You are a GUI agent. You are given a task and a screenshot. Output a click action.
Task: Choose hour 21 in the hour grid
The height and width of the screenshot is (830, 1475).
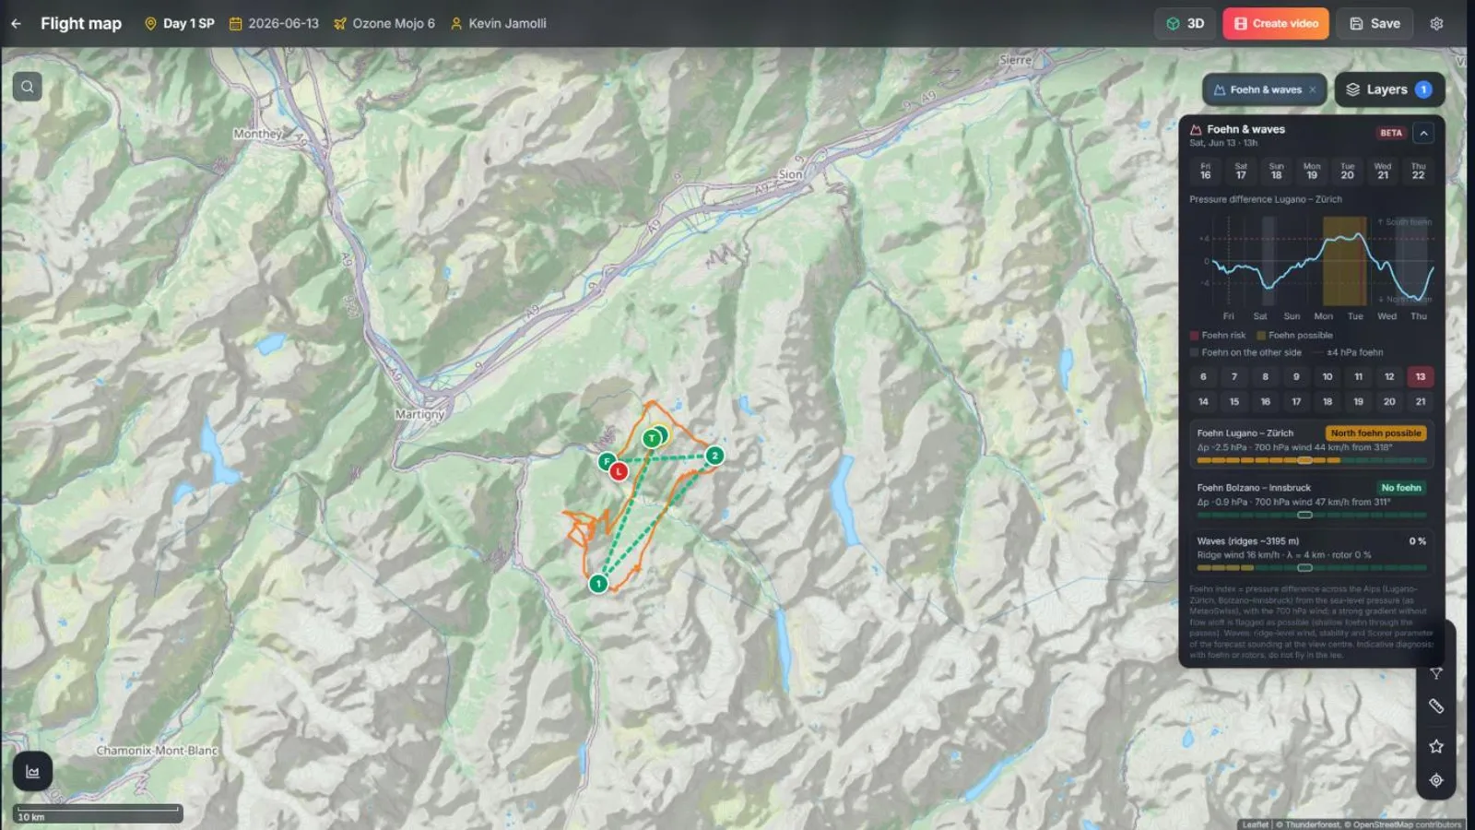(x=1421, y=401)
